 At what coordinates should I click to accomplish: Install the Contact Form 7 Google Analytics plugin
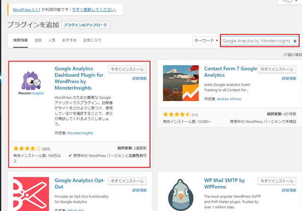(277, 69)
